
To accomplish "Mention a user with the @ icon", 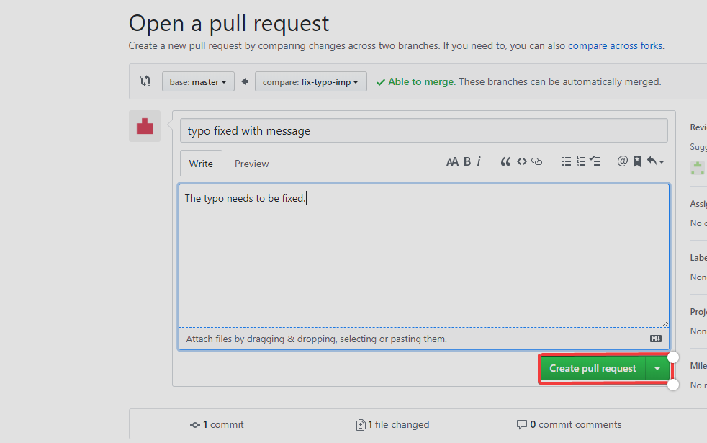I will tap(622, 161).
